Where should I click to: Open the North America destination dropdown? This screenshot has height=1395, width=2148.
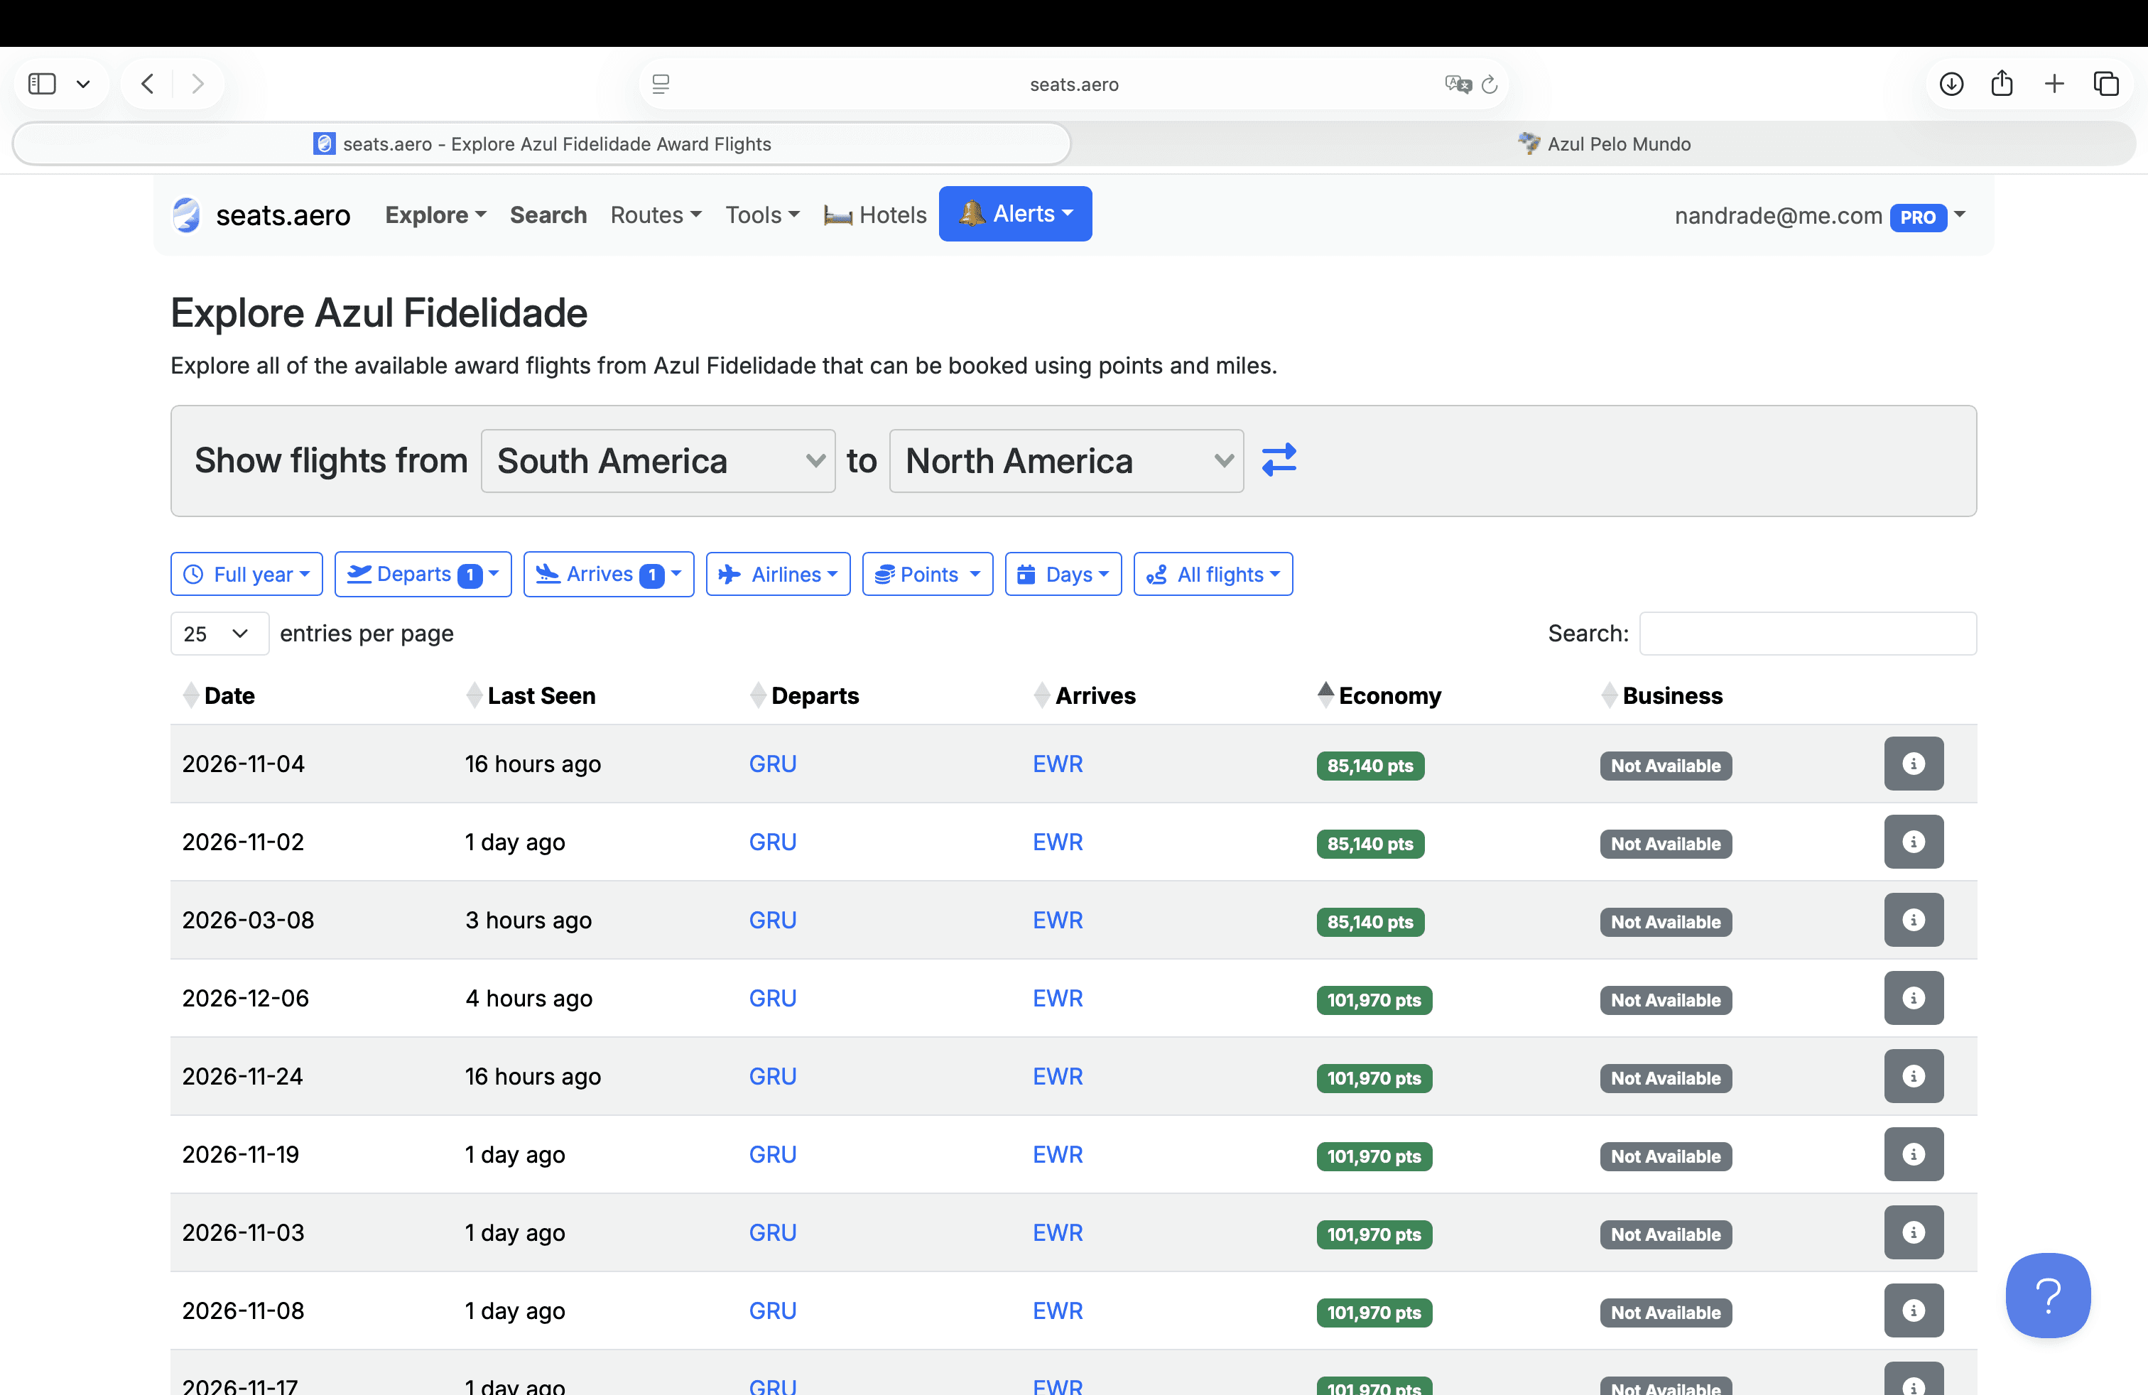pyautogui.click(x=1066, y=461)
